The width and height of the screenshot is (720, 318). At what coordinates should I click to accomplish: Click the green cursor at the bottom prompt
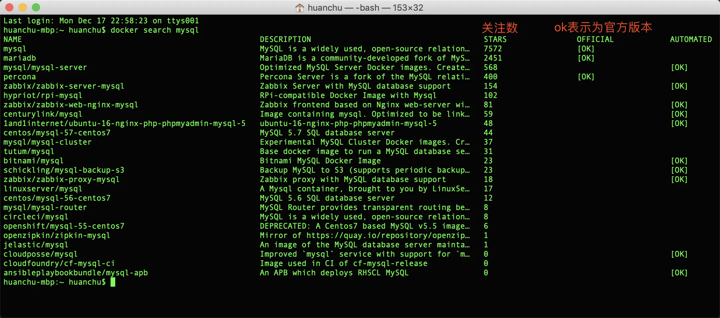pos(113,282)
